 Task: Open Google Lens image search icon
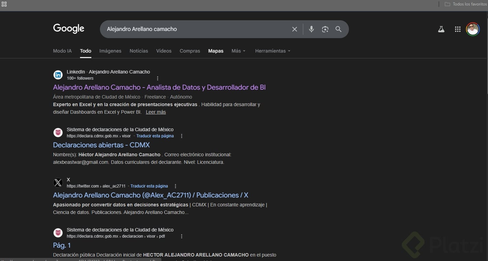point(325,29)
